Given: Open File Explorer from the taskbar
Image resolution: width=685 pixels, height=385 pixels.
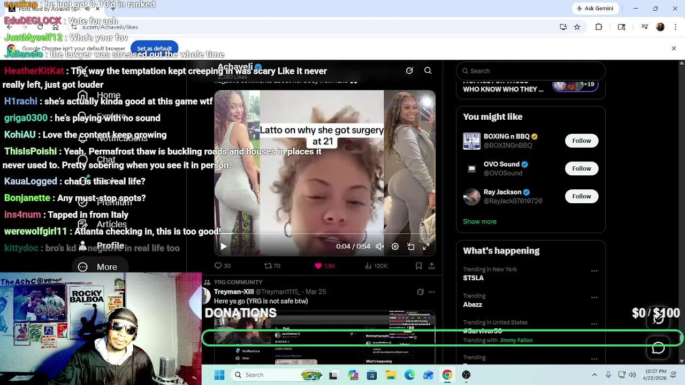Looking at the screenshot, I should tap(391, 375).
